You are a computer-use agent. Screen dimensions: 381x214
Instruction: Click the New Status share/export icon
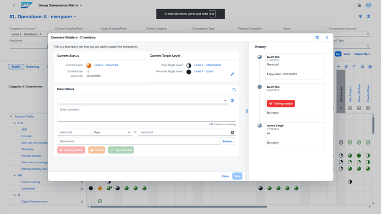pos(234,90)
